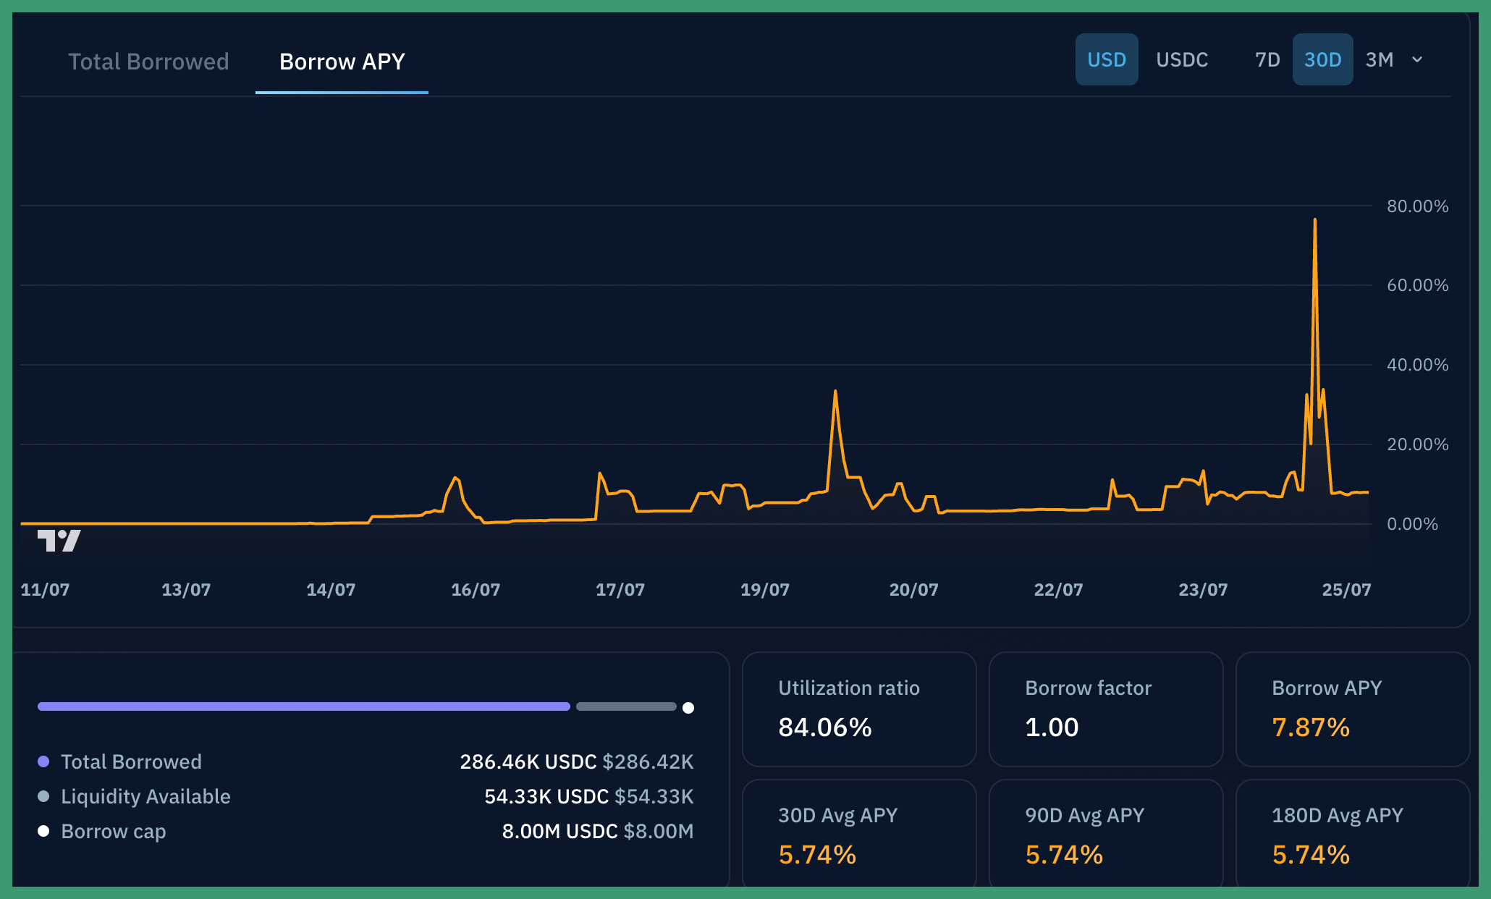Click the gray Liquidity Available legend dot
Image resolution: width=1491 pixels, height=899 pixels.
43,796
